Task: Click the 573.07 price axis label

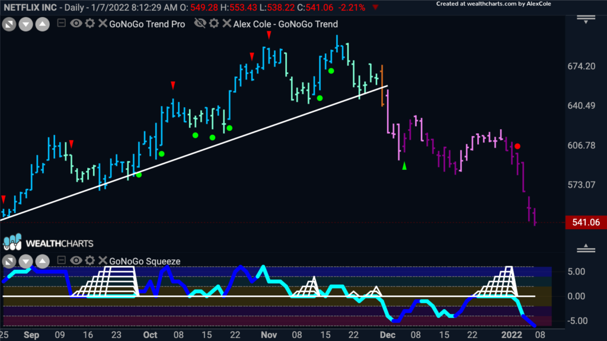Action: point(581,185)
